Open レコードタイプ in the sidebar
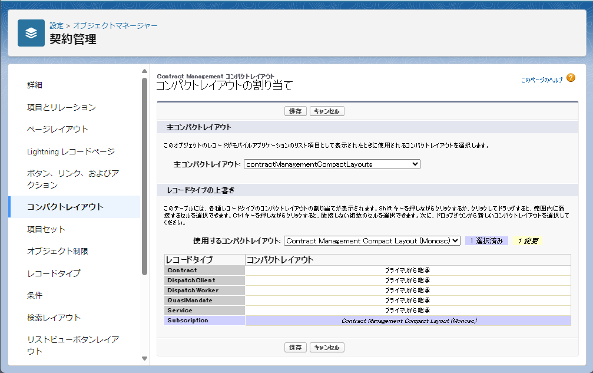593x373 pixels. 54,273
